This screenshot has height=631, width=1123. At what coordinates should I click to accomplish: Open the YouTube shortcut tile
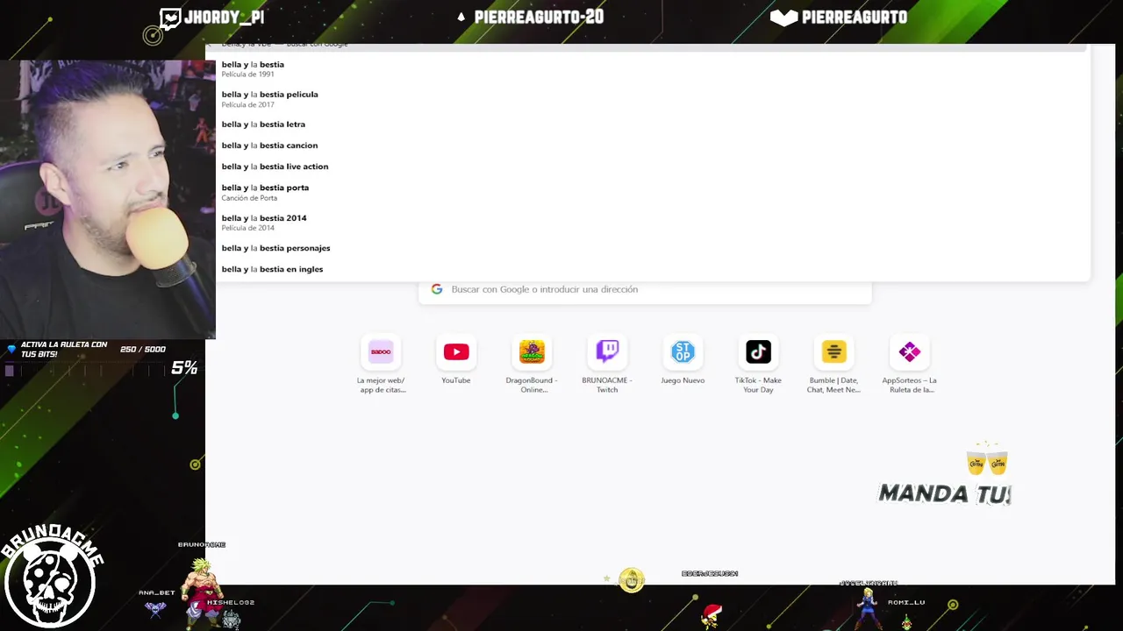click(456, 352)
